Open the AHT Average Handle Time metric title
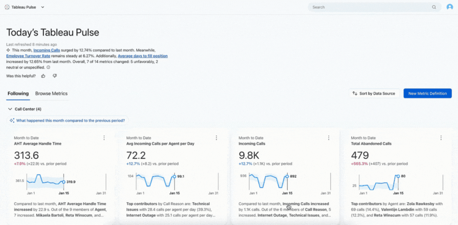458x225 pixels. pyautogui.click(x=38, y=143)
